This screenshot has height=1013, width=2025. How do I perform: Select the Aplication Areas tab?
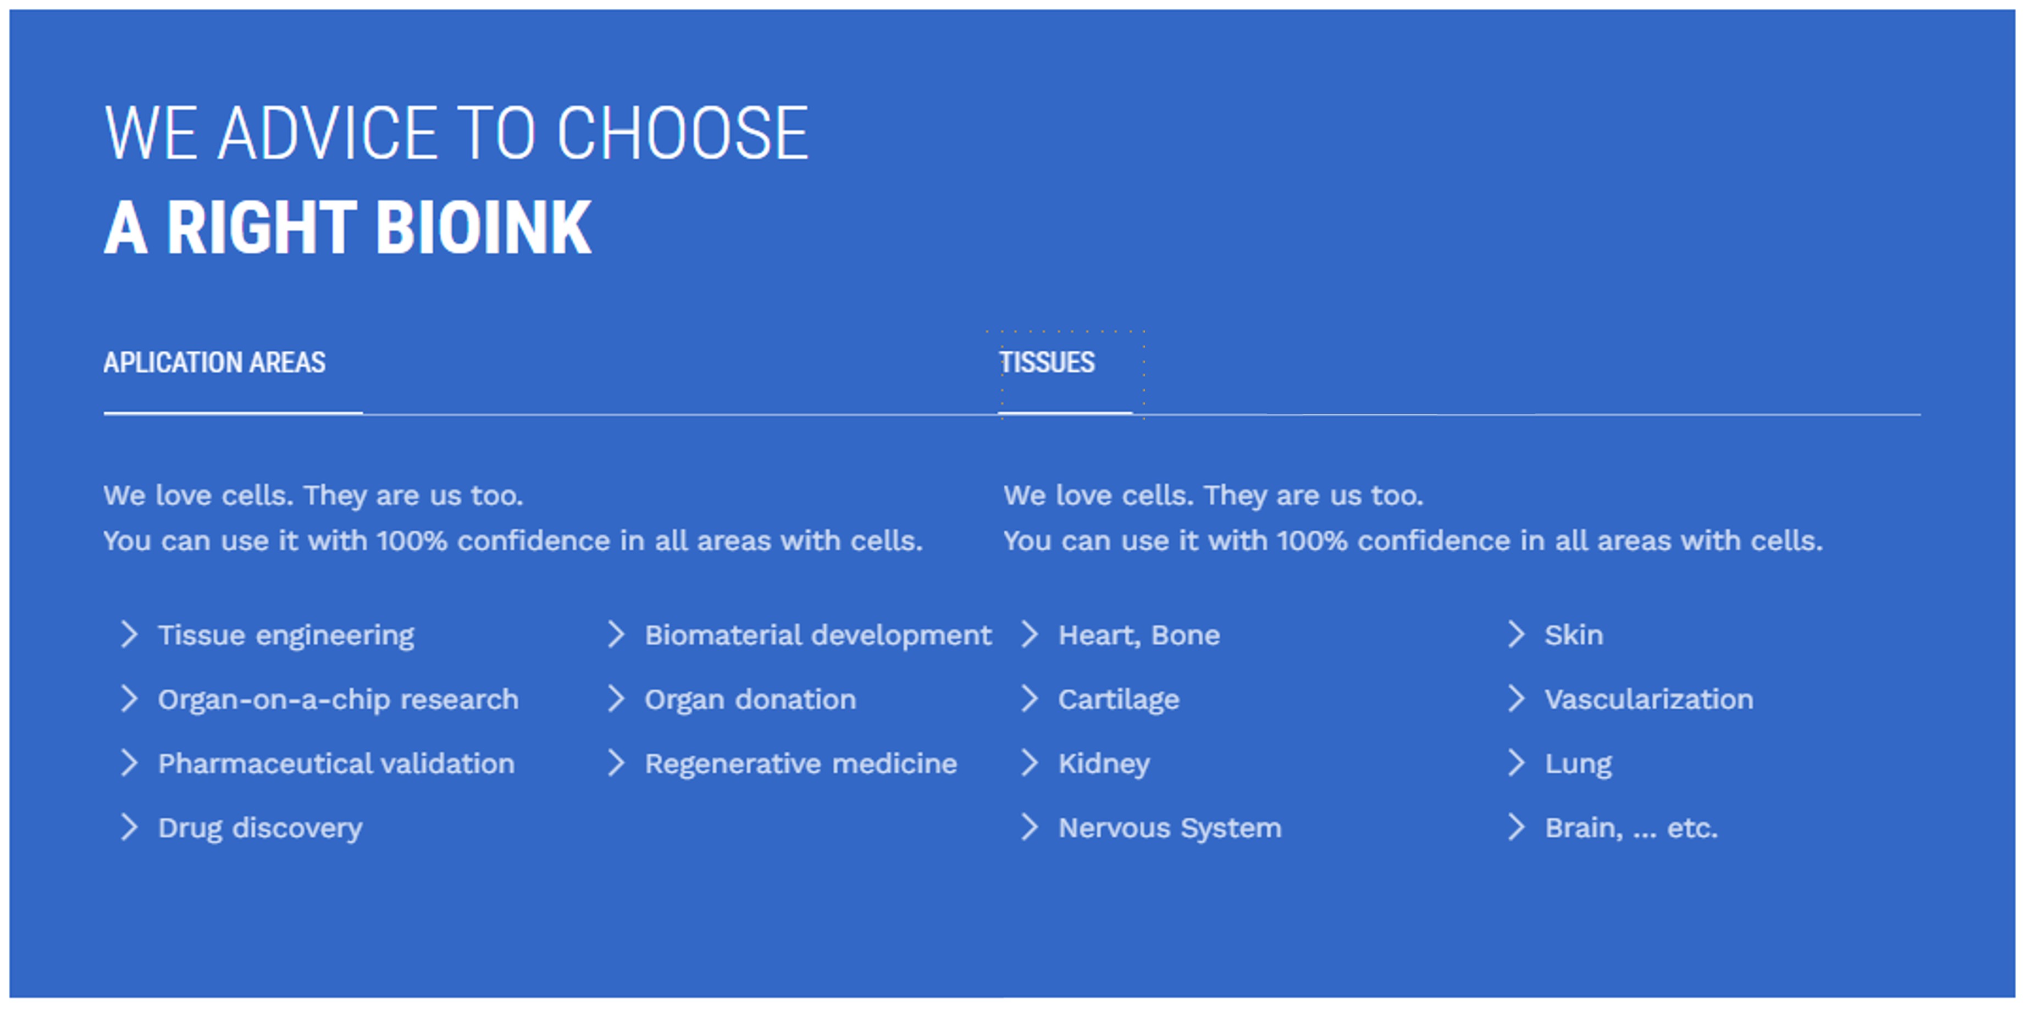click(214, 363)
